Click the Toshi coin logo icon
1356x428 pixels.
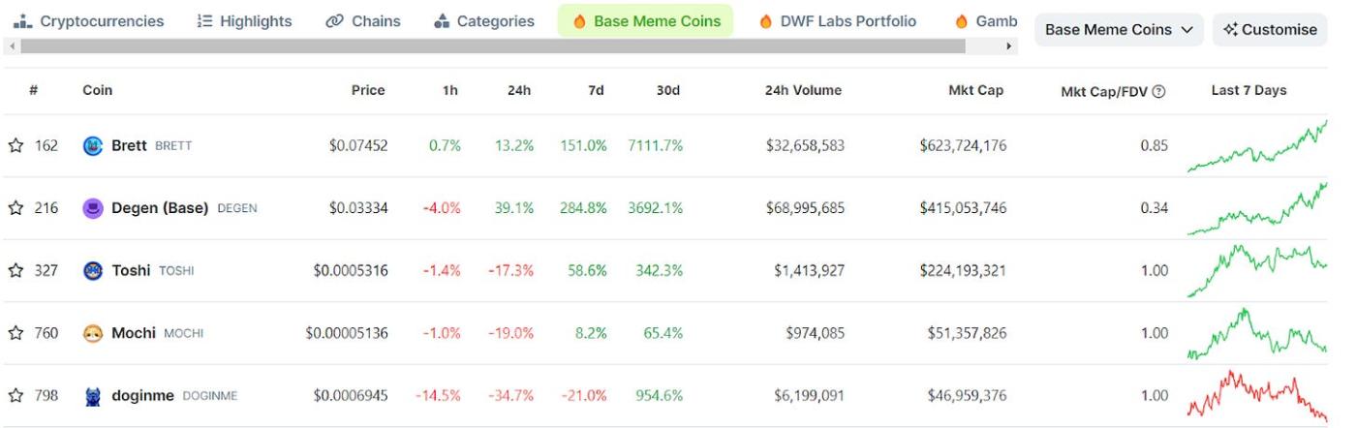point(93,270)
